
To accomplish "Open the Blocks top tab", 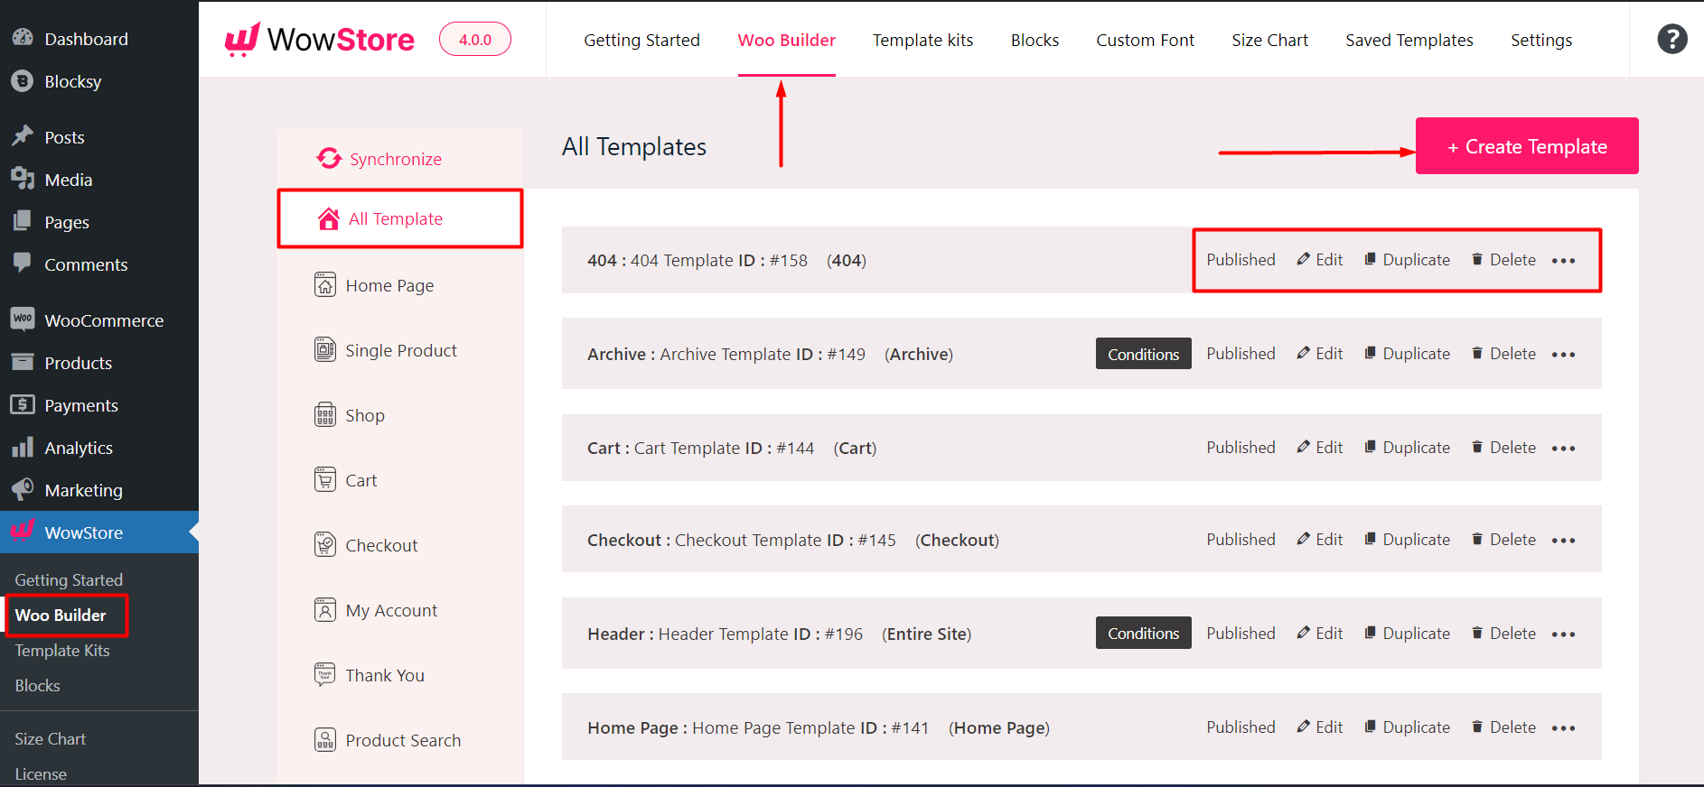I will 1035,40.
